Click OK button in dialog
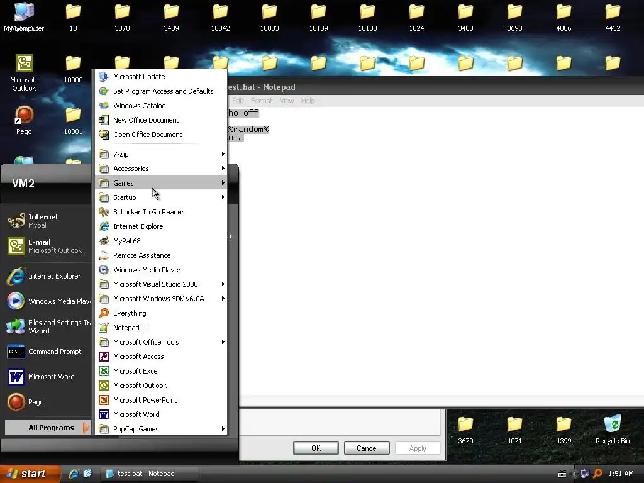The image size is (644, 483). point(316,448)
